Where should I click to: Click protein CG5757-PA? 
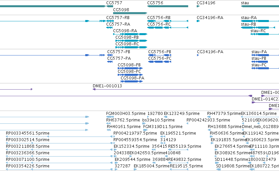click(119, 58)
